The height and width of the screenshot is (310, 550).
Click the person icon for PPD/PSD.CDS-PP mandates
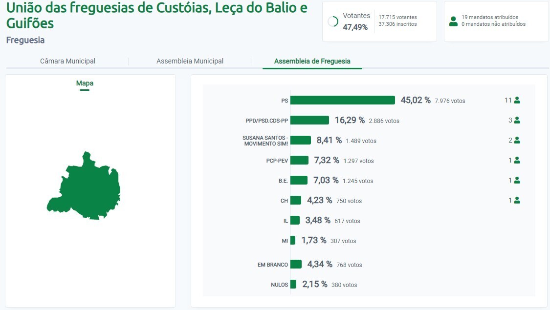(x=517, y=120)
